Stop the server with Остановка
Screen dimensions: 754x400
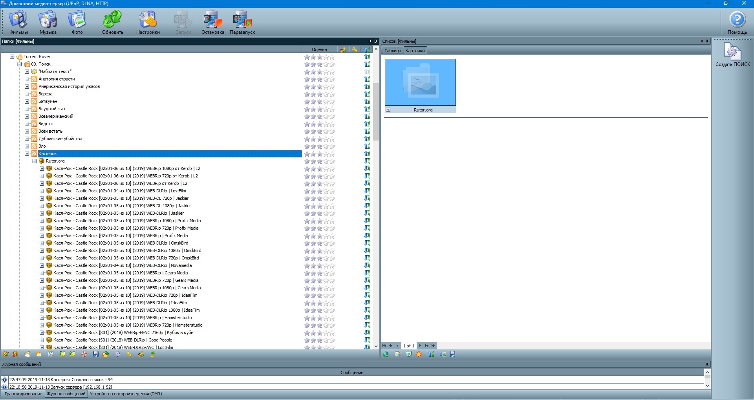tap(212, 22)
